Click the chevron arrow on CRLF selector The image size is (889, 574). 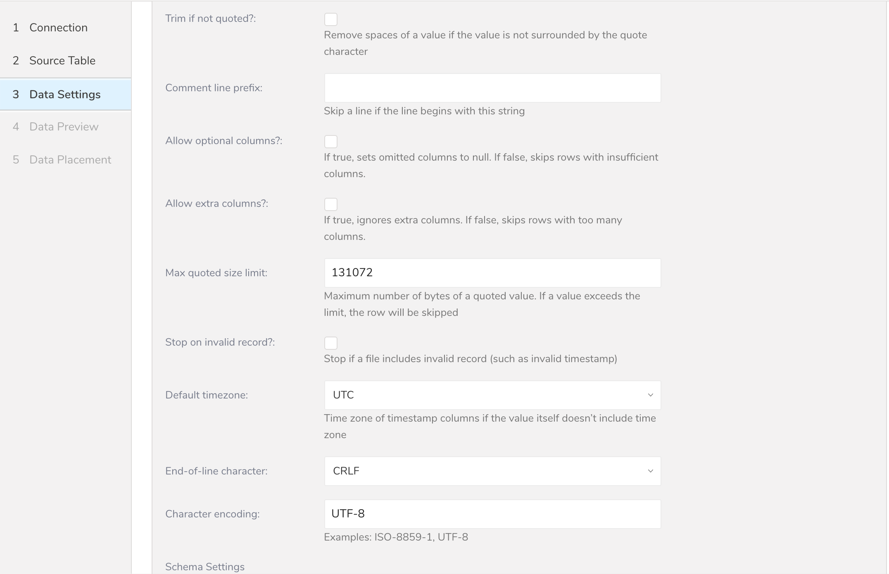point(650,471)
